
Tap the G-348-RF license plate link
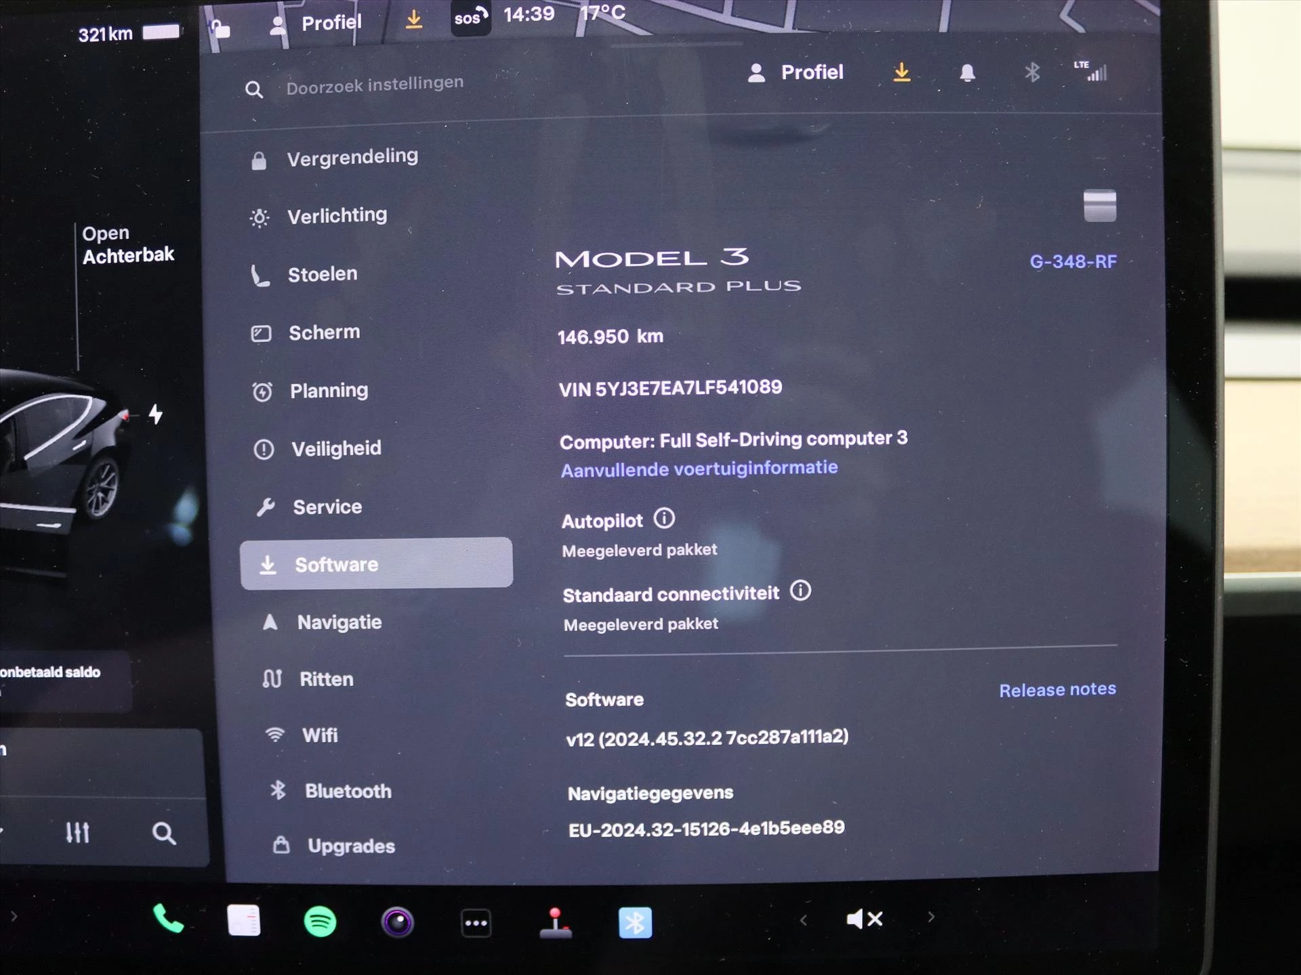1073,261
